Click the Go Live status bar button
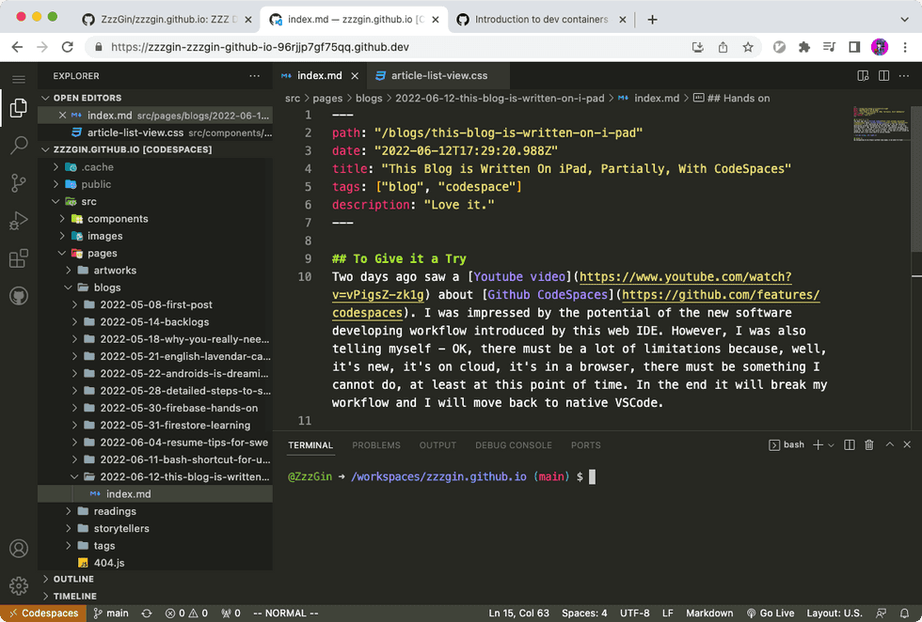Viewport: 922px width, 622px height. coord(770,614)
